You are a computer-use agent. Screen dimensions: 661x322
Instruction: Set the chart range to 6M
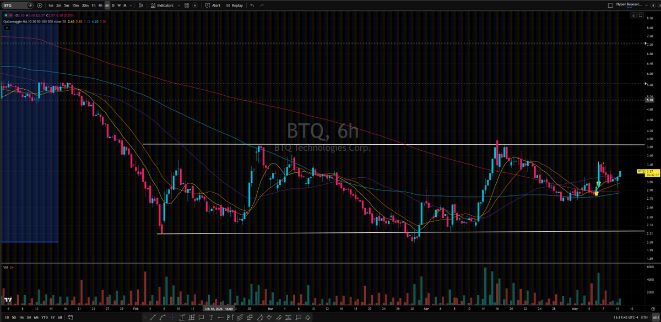tap(36, 317)
